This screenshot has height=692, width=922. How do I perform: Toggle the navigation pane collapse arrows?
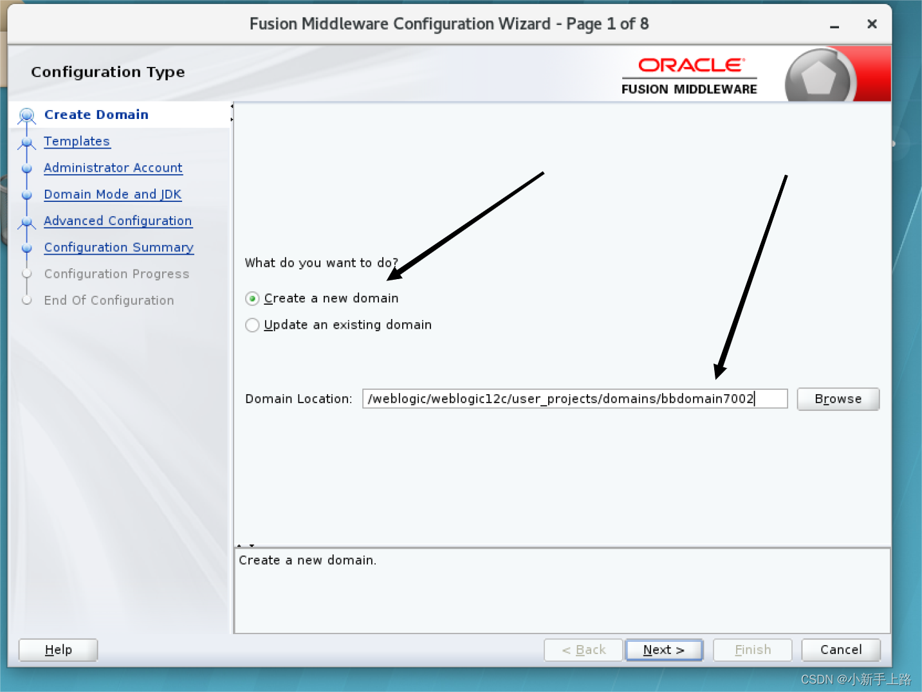232,112
